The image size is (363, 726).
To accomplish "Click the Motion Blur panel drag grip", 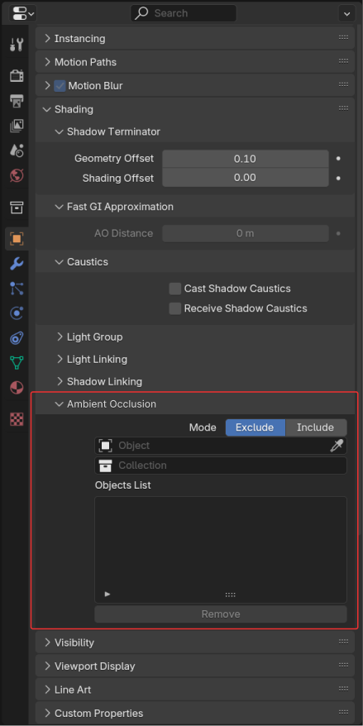I will pos(343,84).
